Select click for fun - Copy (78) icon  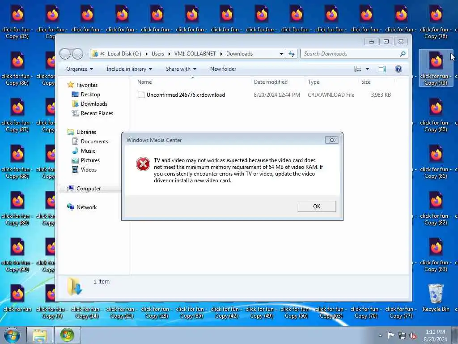coord(436,21)
